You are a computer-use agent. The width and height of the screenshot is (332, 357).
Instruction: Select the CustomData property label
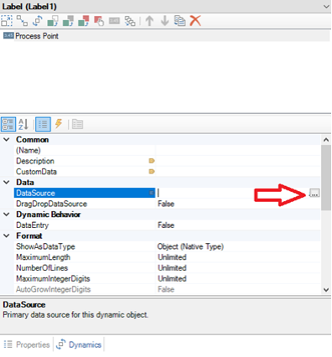36,172
